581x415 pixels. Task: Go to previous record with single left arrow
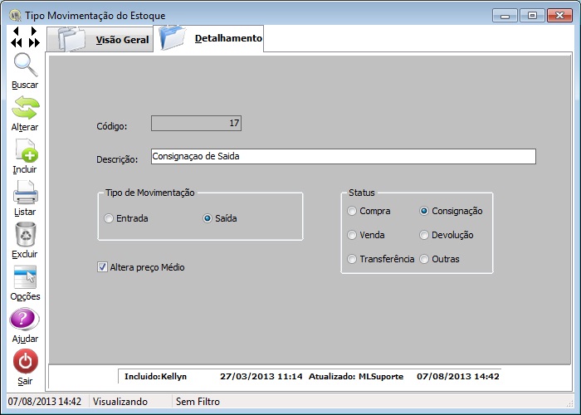16,32
